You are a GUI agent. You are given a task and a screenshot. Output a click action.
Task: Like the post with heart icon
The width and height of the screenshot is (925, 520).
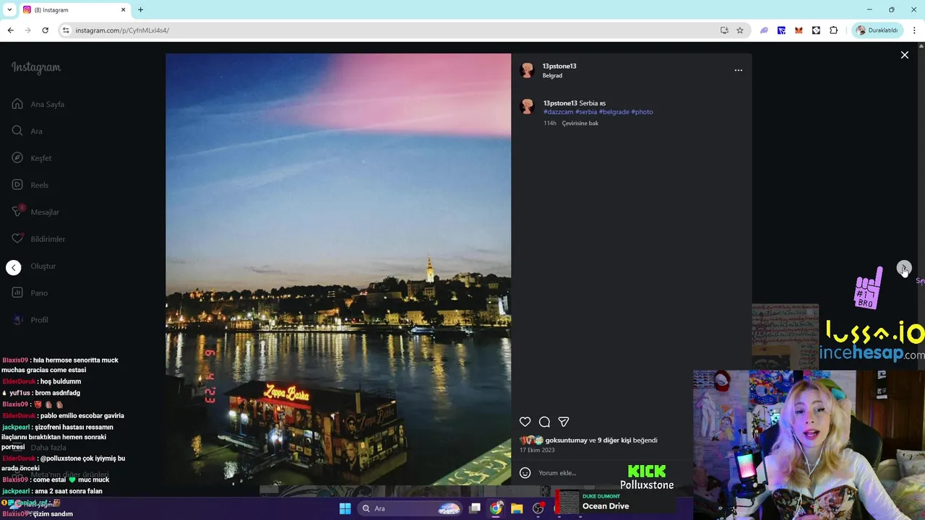[x=525, y=422]
